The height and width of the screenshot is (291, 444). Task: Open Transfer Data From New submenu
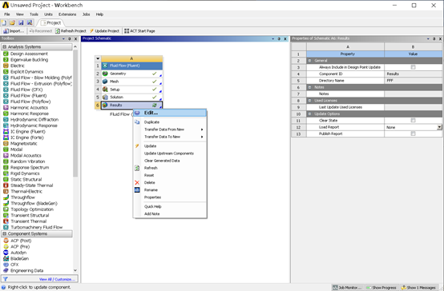pyautogui.click(x=170, y=130)
